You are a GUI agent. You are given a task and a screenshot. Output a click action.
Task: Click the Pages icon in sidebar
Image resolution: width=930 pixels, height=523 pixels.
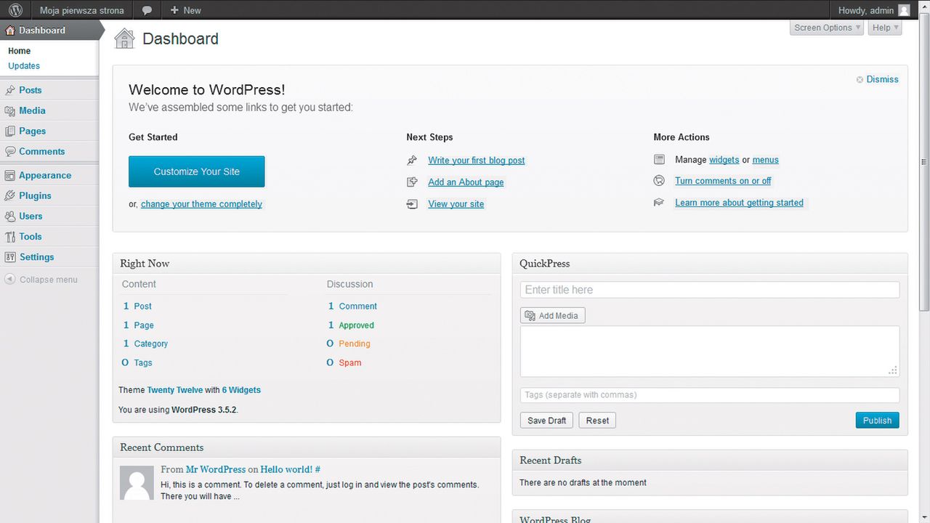[10, 131]
